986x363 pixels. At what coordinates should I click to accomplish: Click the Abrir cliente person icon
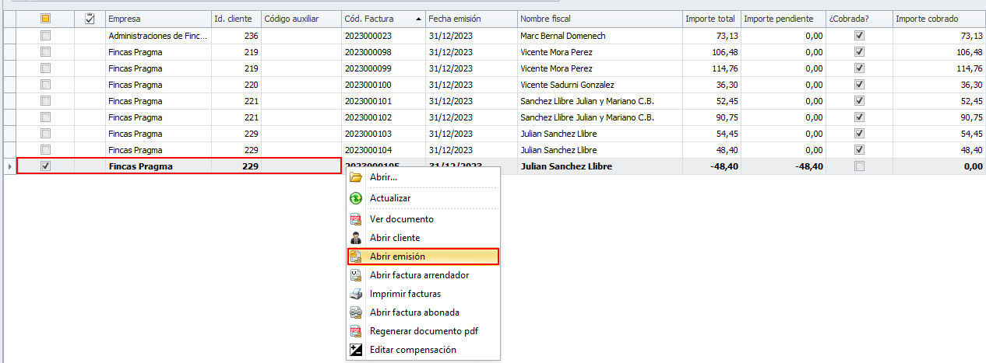coord(356,238)
